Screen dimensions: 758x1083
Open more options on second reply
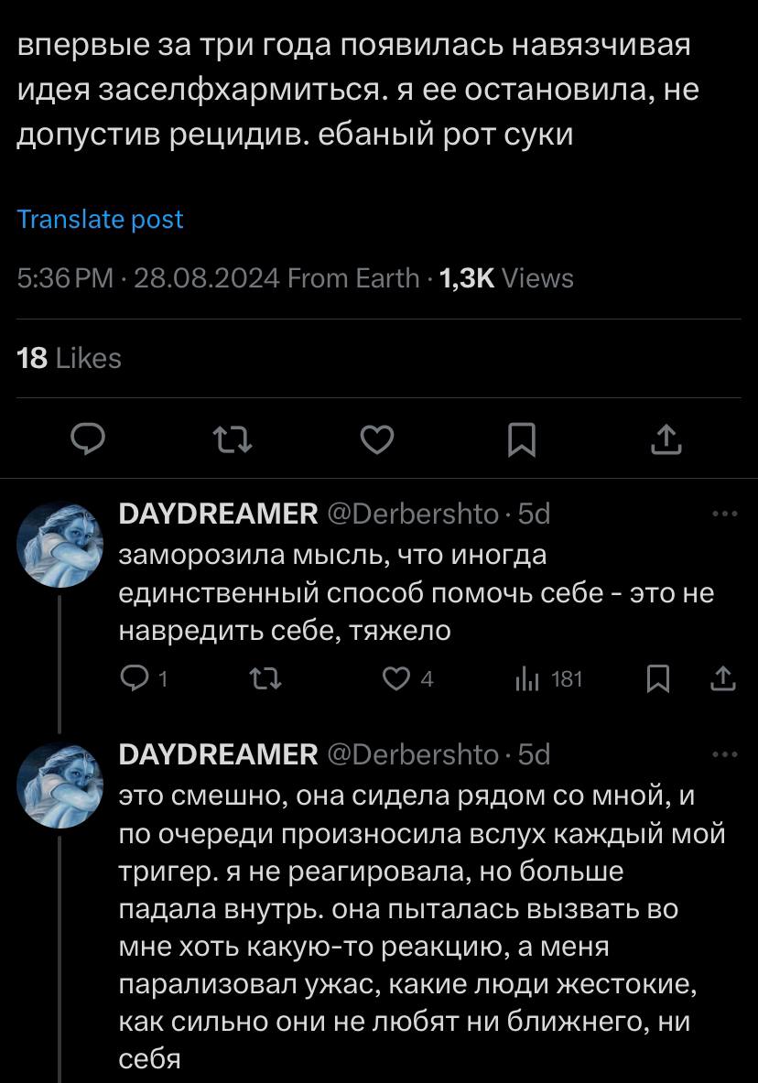pos(724,754)
